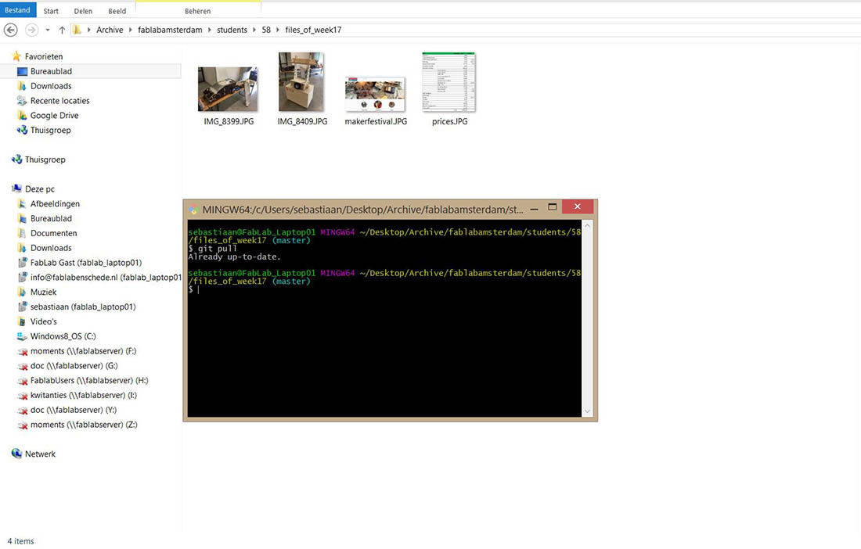Expand the chevron after Archive in address bar

pyautogui.click(x=131, y=30)
